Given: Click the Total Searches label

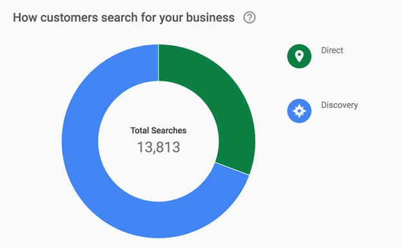Looking at the screenshot, I should (159, 130).
